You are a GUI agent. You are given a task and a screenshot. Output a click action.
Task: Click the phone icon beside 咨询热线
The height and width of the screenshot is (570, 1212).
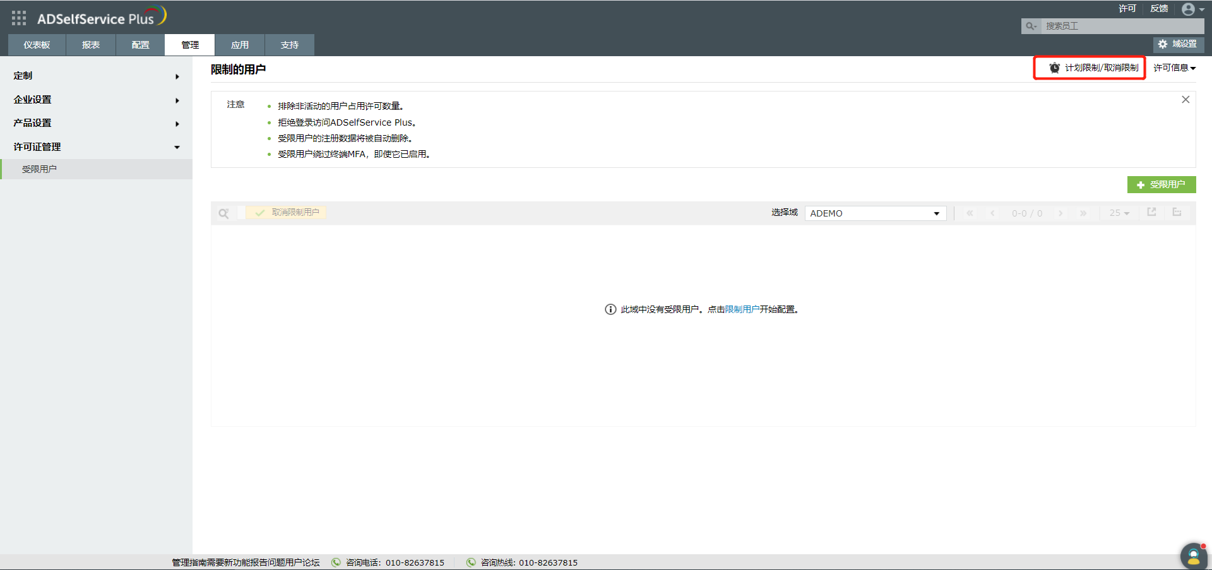click(x=471, y=562)
